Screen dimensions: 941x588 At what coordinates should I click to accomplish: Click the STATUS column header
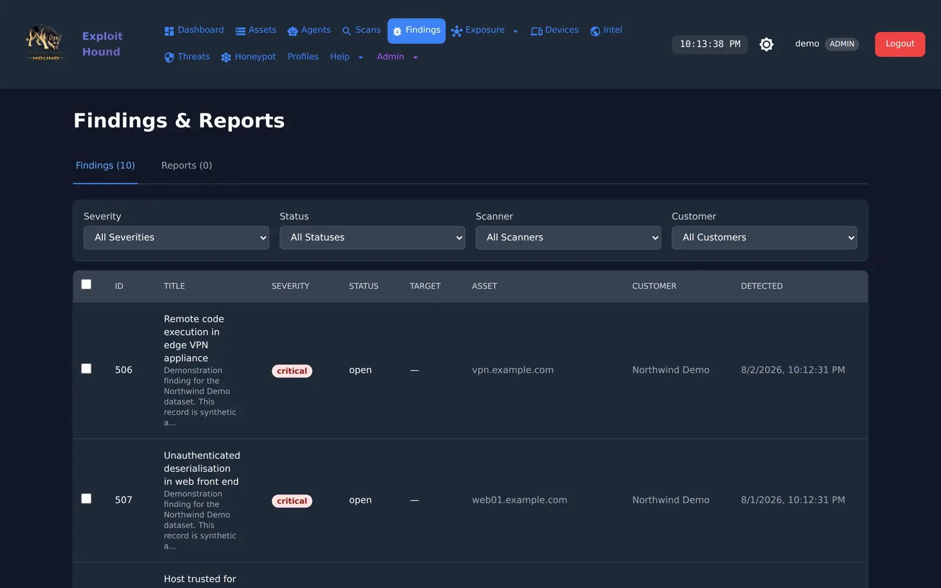pos(363,286)
